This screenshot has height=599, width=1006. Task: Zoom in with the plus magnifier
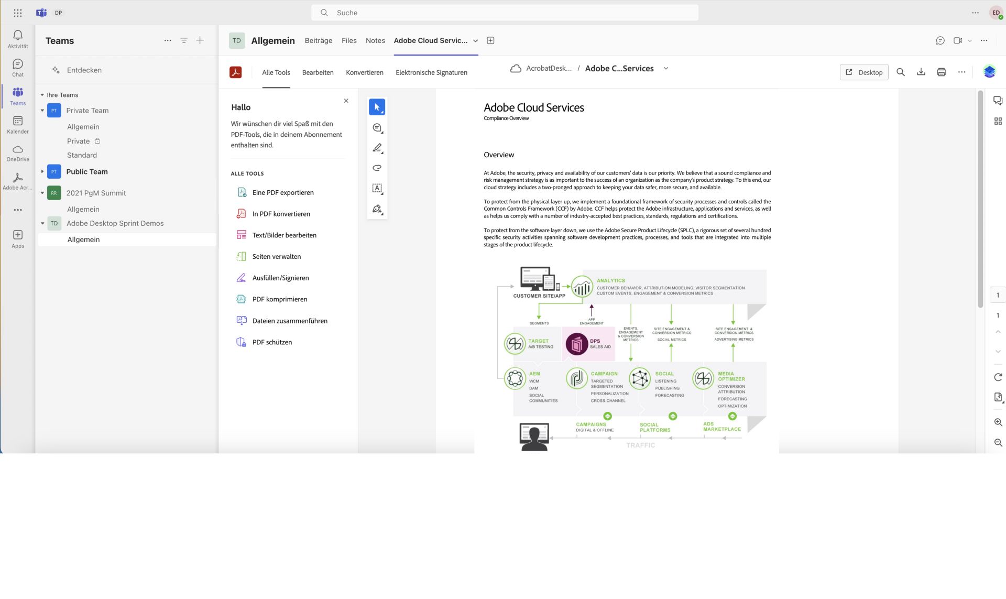(x=998, y=422)
